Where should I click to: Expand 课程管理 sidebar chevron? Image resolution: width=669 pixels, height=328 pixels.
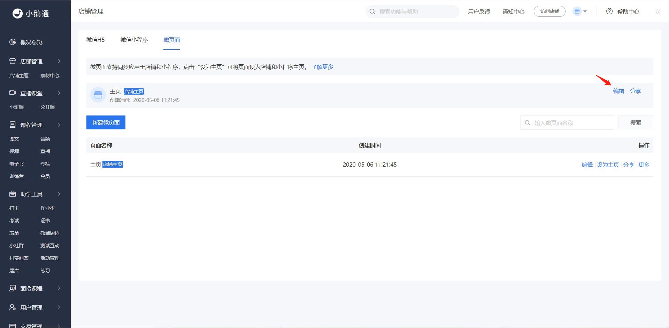coord(59,125)
